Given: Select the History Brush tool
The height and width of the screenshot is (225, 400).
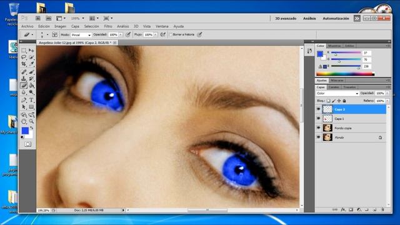Looking at the screenshot, I should click(31, 79).
